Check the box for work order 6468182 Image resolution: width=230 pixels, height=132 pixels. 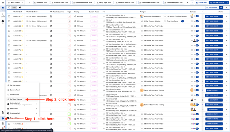[9, 31]
